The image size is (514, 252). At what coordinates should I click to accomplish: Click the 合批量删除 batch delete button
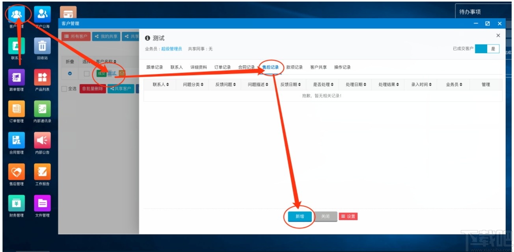[x=92, y=89]
